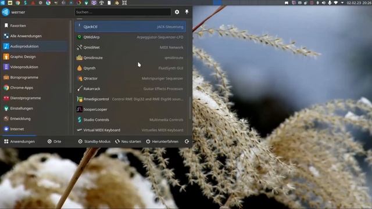
Task: Launch Virtual MIDI Keyboard
Action: point(130,130)
